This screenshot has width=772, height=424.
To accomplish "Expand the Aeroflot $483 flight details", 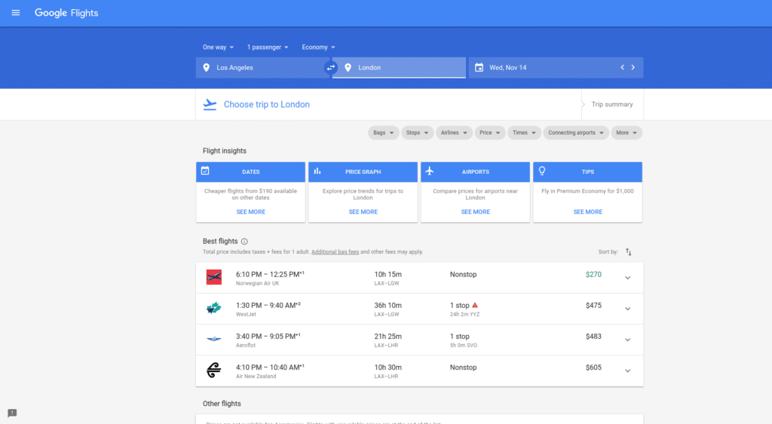I will (628, 340).
